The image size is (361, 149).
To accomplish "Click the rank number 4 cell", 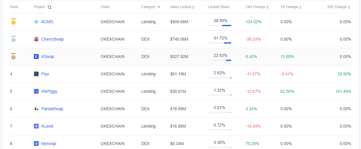I will coord(11,74).
